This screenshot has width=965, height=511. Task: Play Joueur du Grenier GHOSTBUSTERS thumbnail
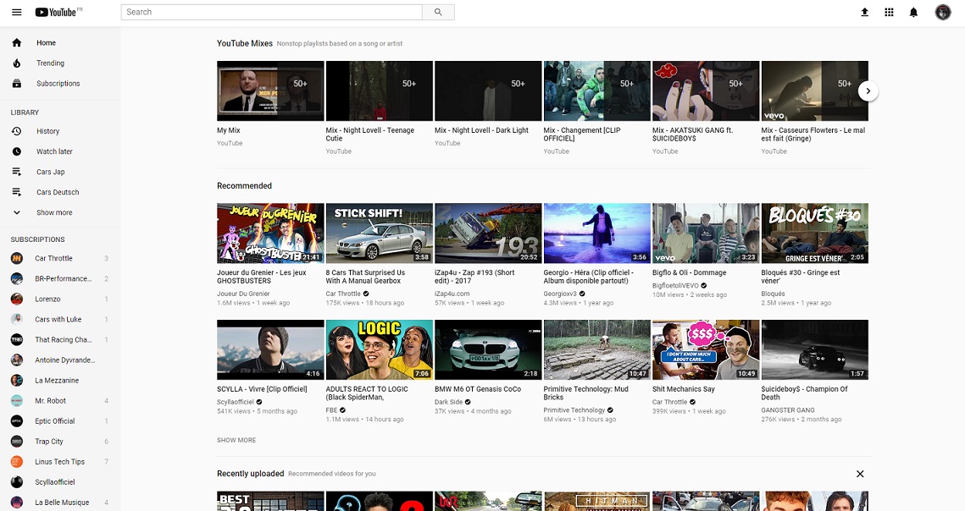click(270, 233)
